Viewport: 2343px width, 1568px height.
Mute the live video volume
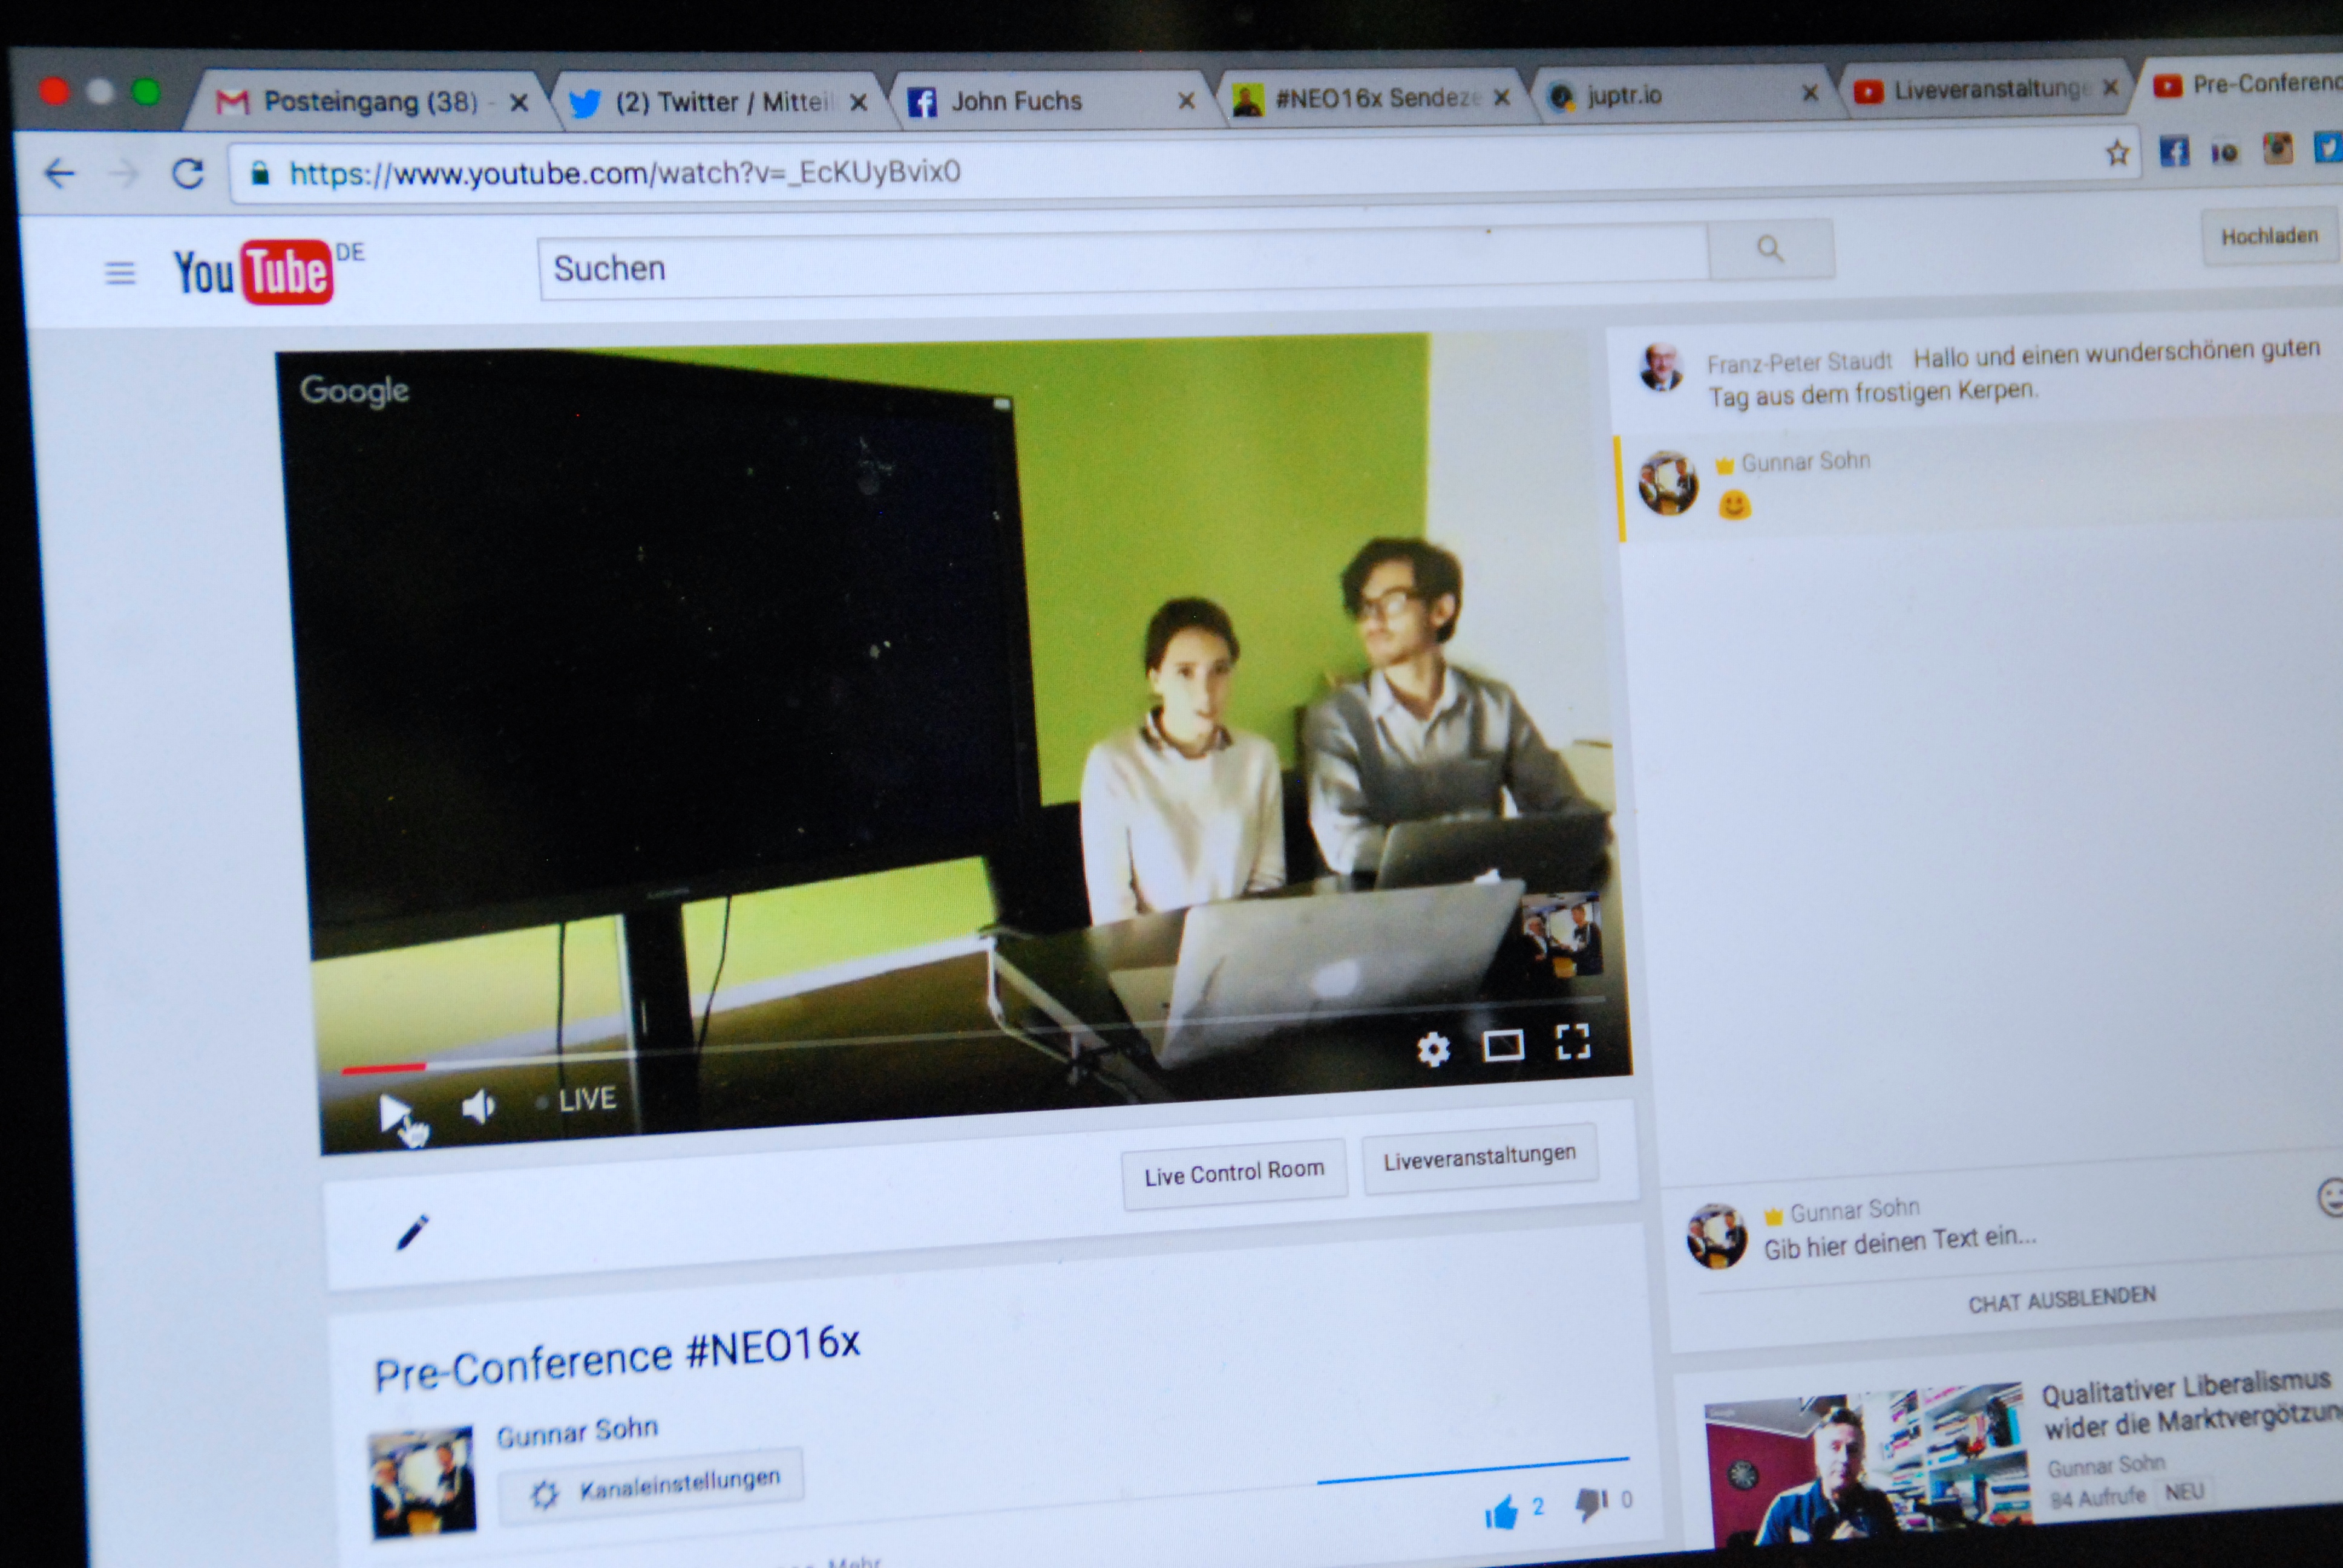[x=478, y=1106]
